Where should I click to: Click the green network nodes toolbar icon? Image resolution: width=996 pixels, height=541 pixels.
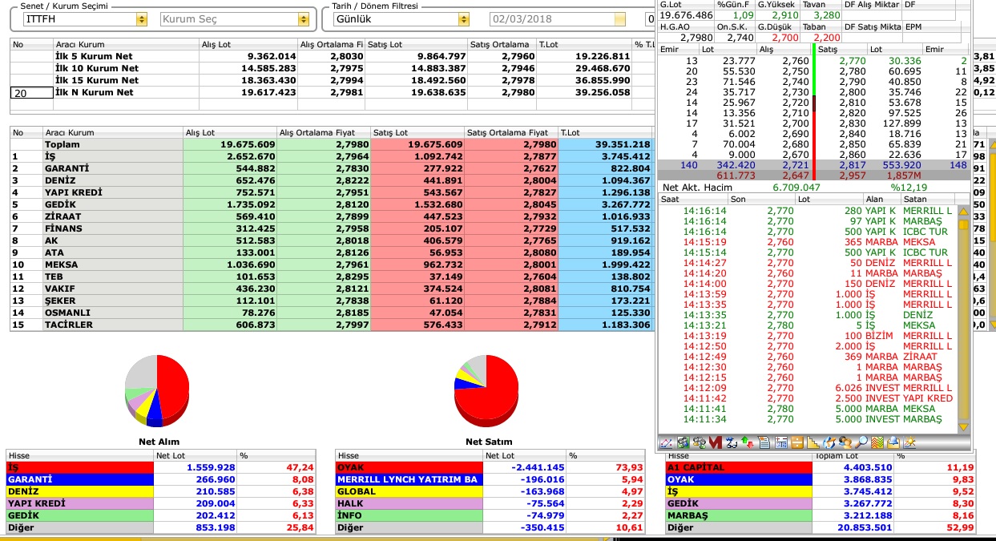tap(683, 442)
